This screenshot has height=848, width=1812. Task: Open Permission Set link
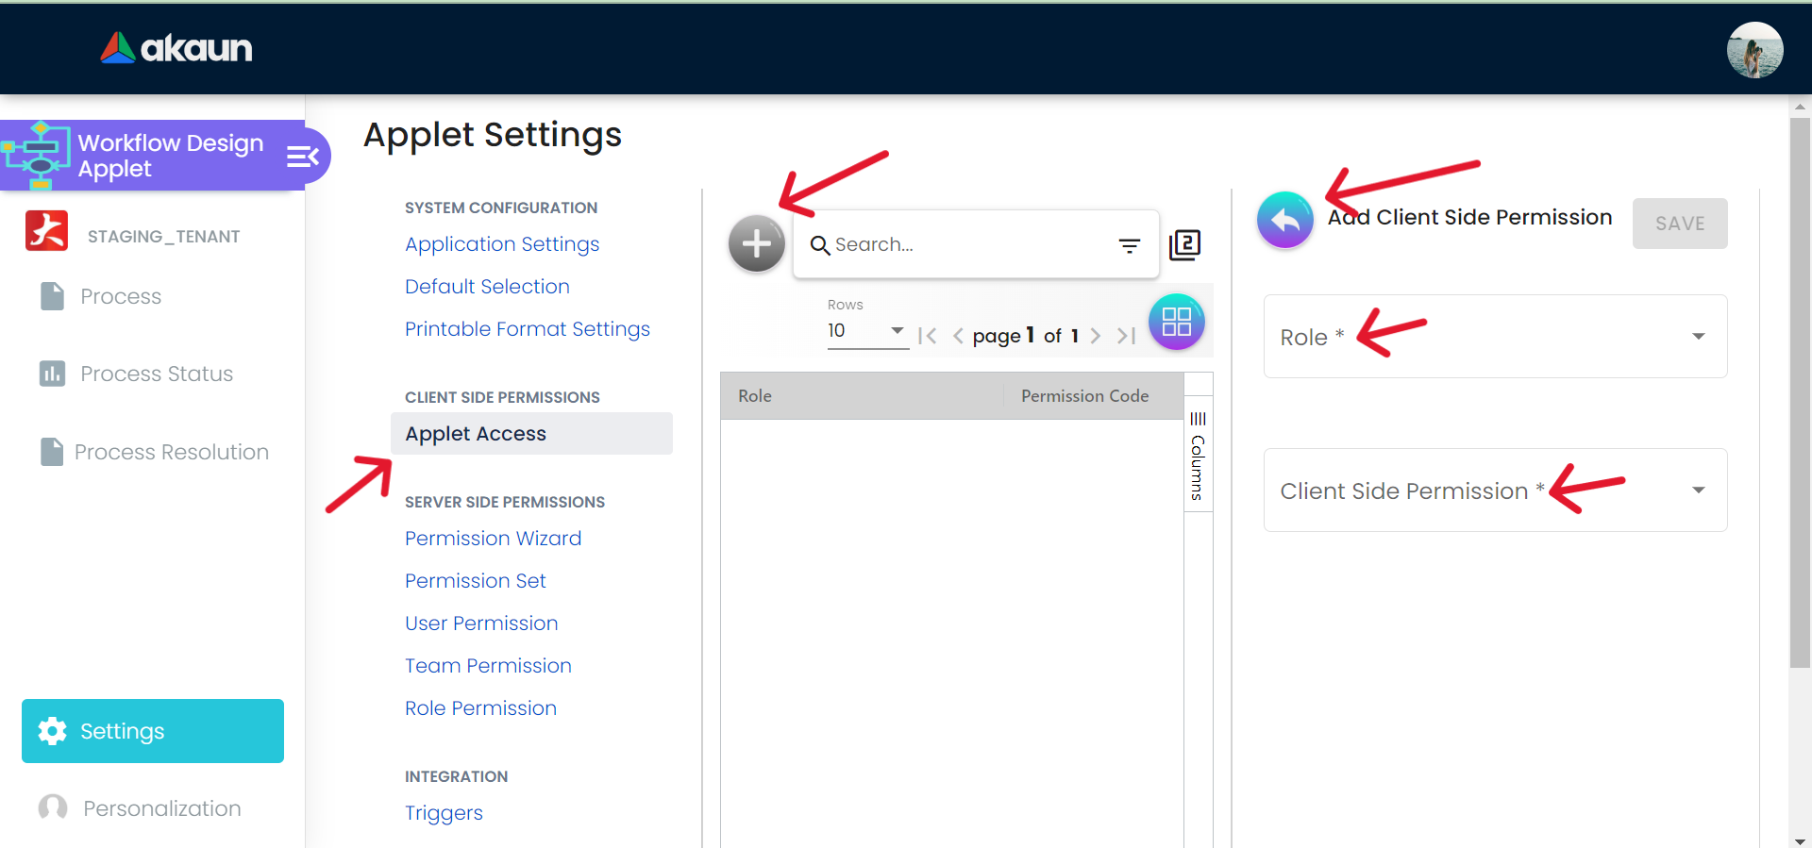[476, 581]
